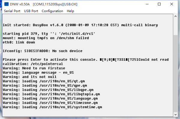Click the systemtime.qm warning line
Screen dimensions: 180x119
(52, 107)
